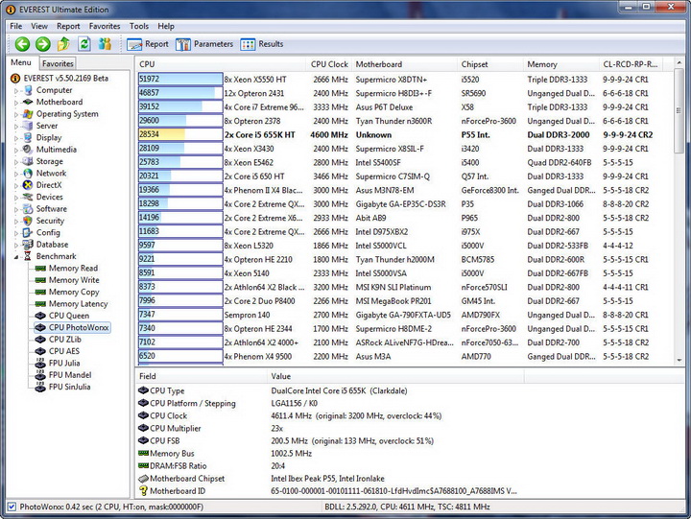This screenshot has height=519, width=691.
Task: Select the Memory Latency benchmark
Action: tap(78, 304)
